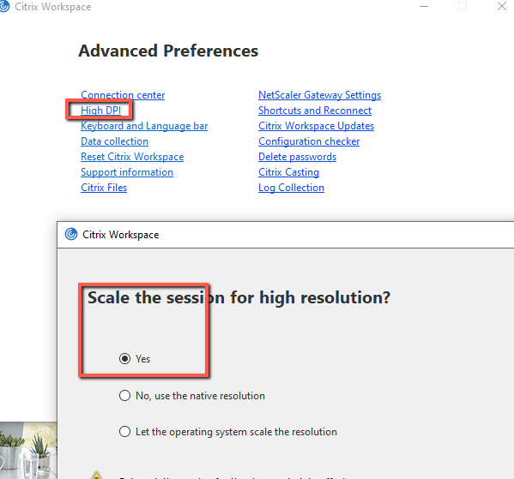Close the Advanced Preferences window

coord(501,6)
